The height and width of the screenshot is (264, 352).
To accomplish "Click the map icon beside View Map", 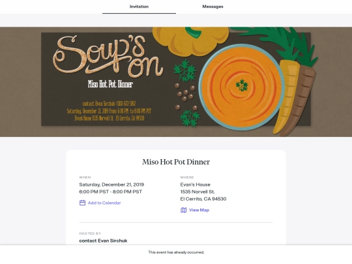I will 183,210.
